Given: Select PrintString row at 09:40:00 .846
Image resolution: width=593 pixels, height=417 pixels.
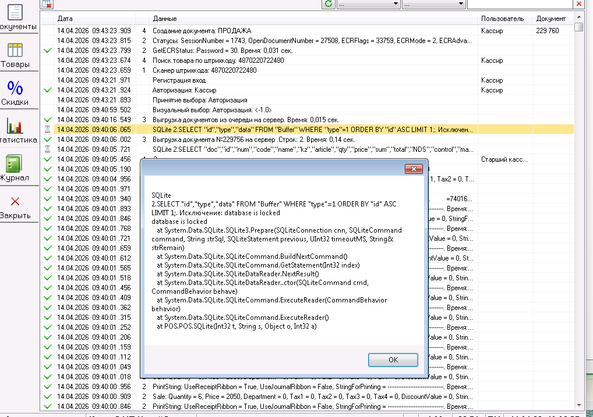Looking at the screenshot, I should 307,407.
